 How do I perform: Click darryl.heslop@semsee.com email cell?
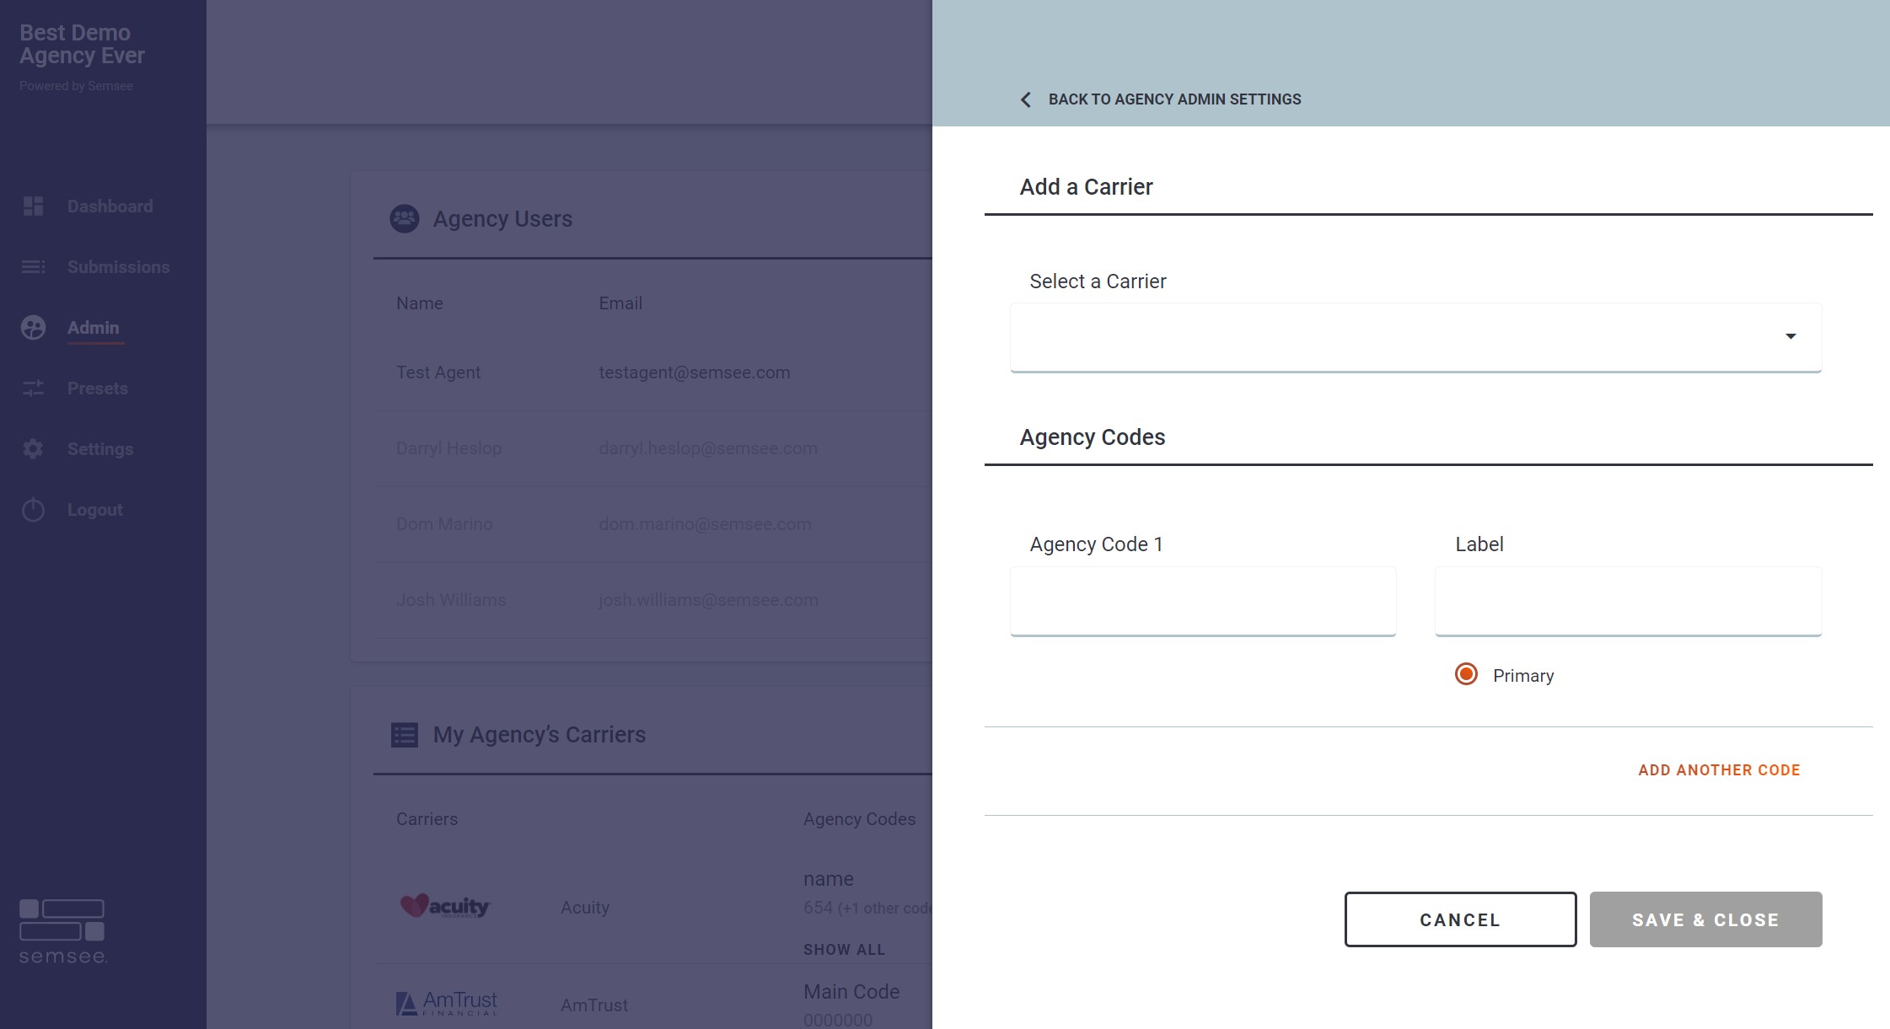(707, 448)
